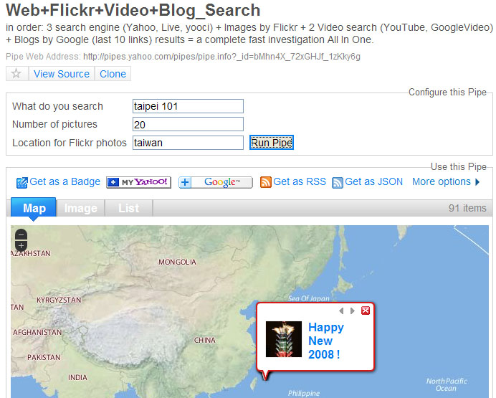The height and width of the screenshot is (398, 496).
Task: Switch to the List tab
Action: [128, 208]
